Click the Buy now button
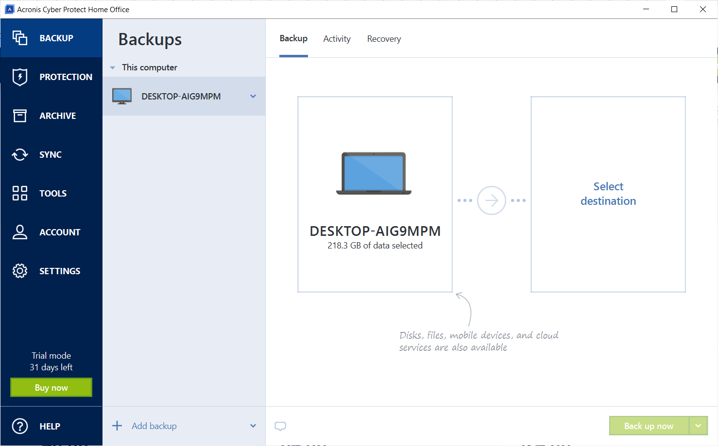Viewport: 718px width, 446px height. 51,387
